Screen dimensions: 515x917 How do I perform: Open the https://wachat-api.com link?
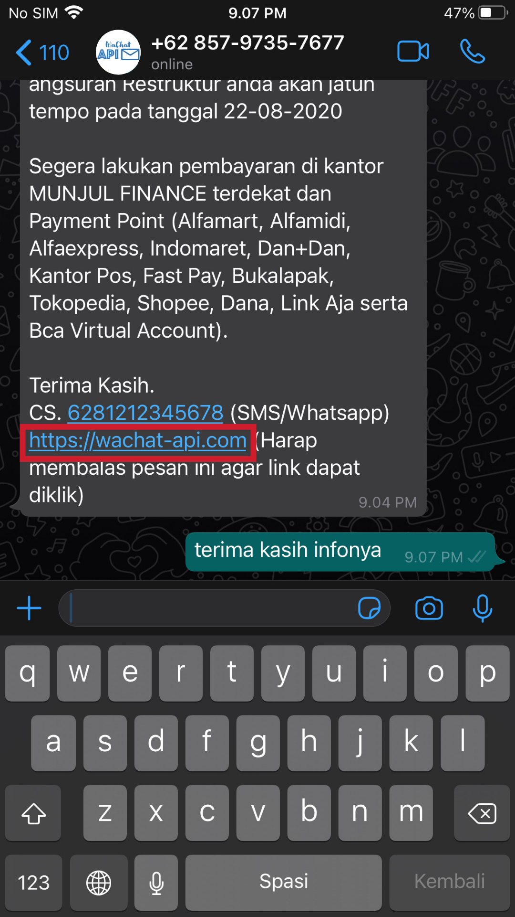[138, 440]
